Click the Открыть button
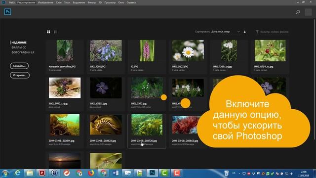 pyautogui.click(x=20, y=75)
